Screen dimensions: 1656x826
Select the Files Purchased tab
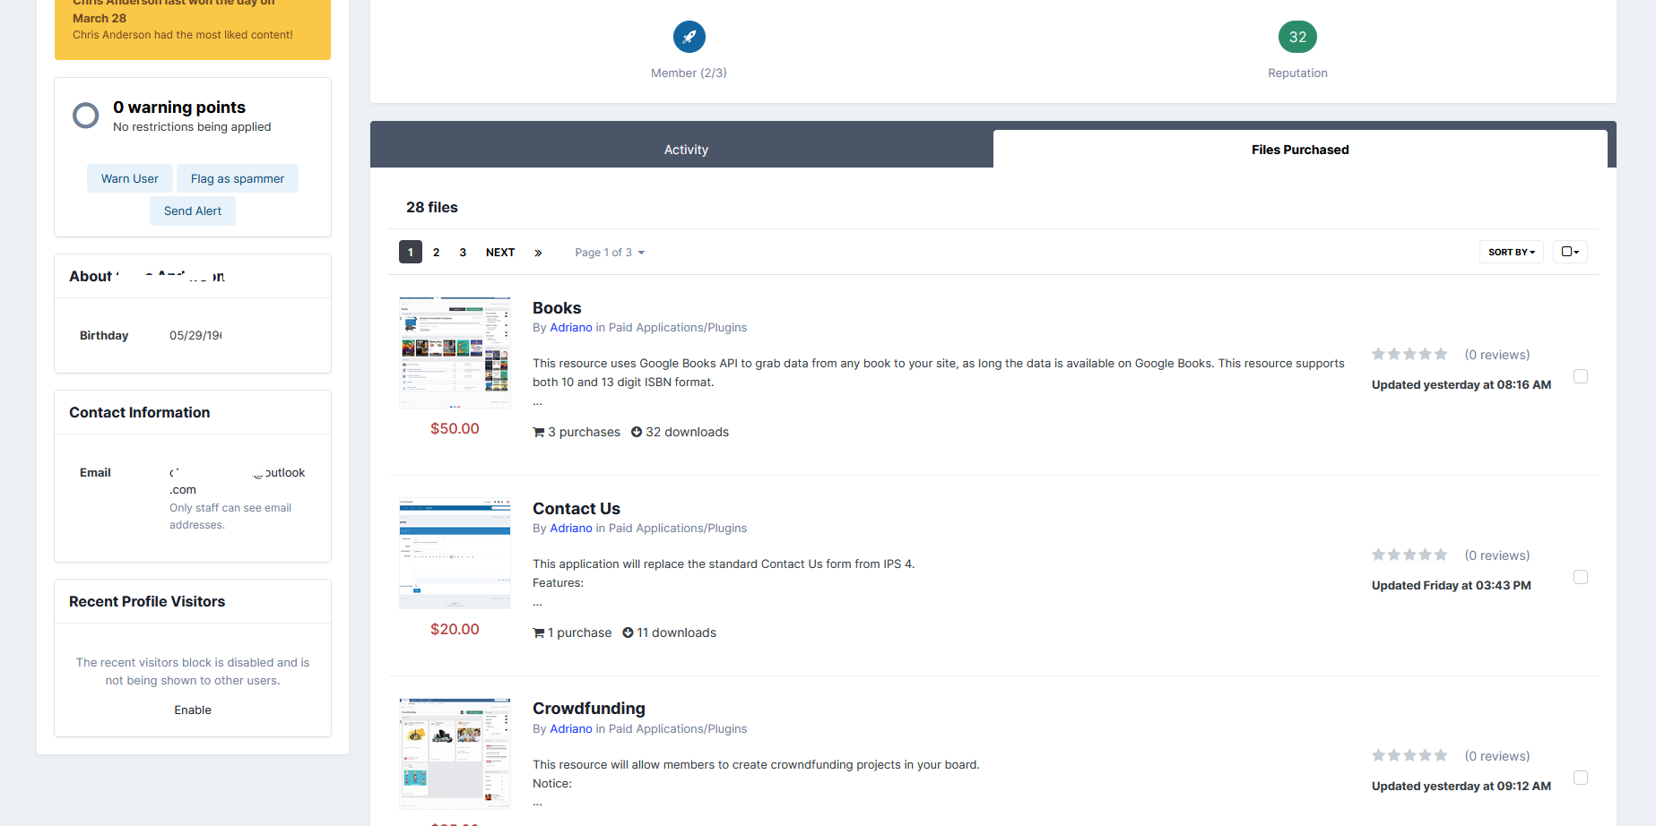coord(1299,150)
